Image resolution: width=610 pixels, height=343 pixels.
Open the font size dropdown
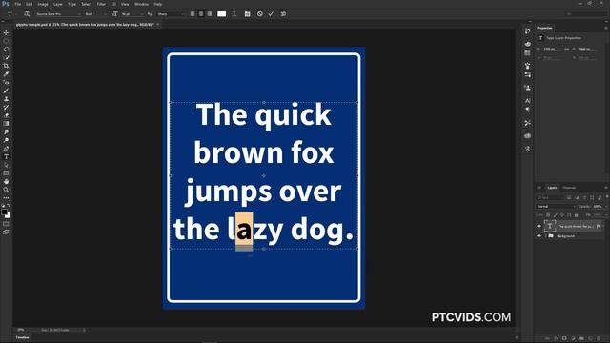point(132,14)
